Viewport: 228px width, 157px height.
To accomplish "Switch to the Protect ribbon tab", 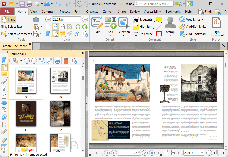I will tap(65, 12).
